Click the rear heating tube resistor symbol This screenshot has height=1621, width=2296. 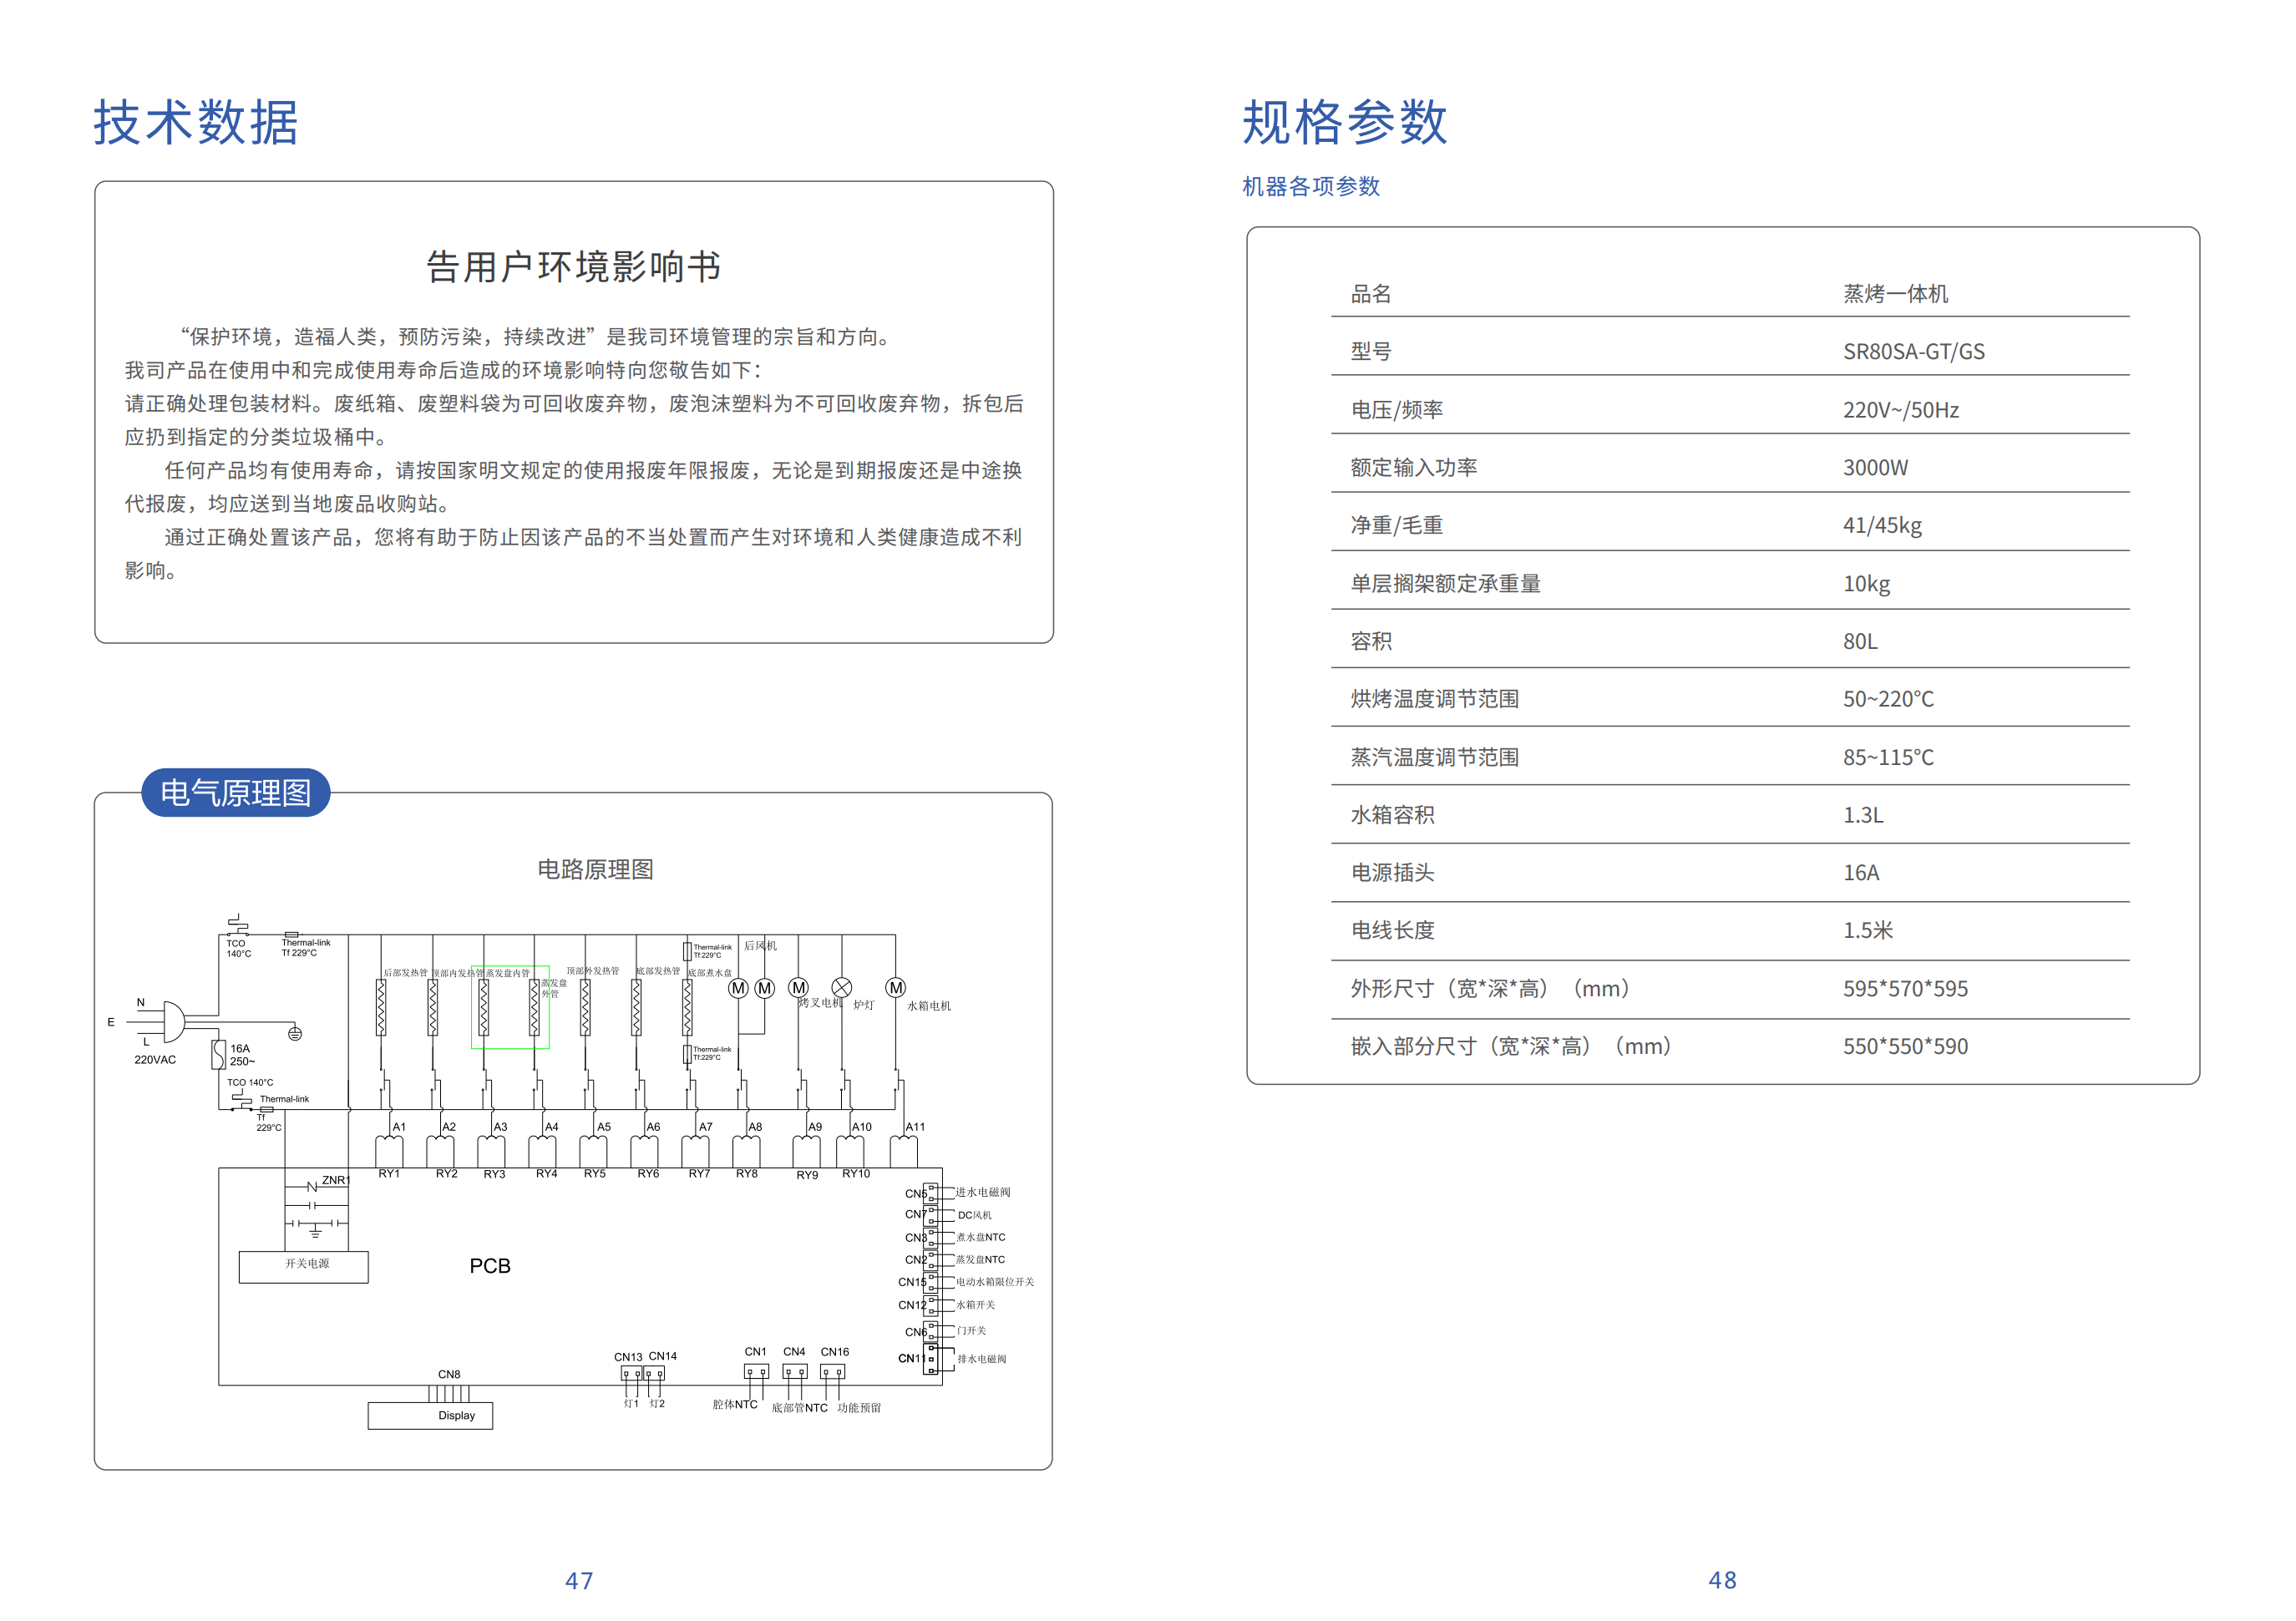[381, 1007]
